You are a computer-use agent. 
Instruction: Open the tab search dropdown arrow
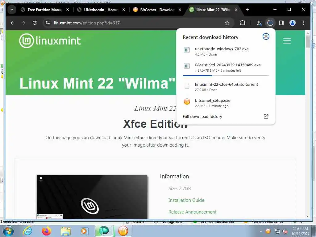pyautogui.click(x=12, y=10)
